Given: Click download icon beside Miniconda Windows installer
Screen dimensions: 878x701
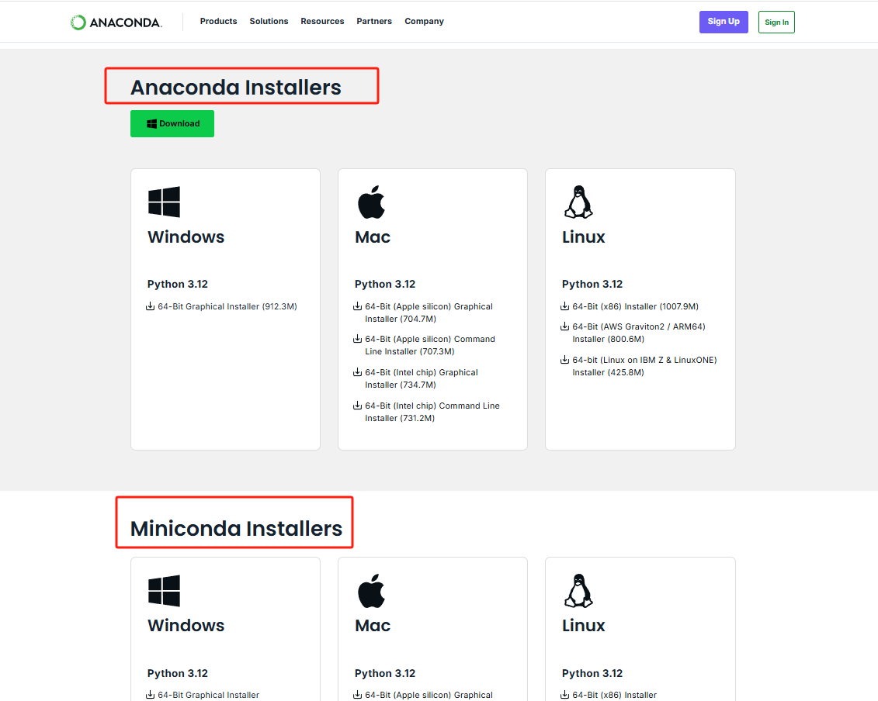Looking at the screenshot, I should pyautogui.click(x=150, y=695).
